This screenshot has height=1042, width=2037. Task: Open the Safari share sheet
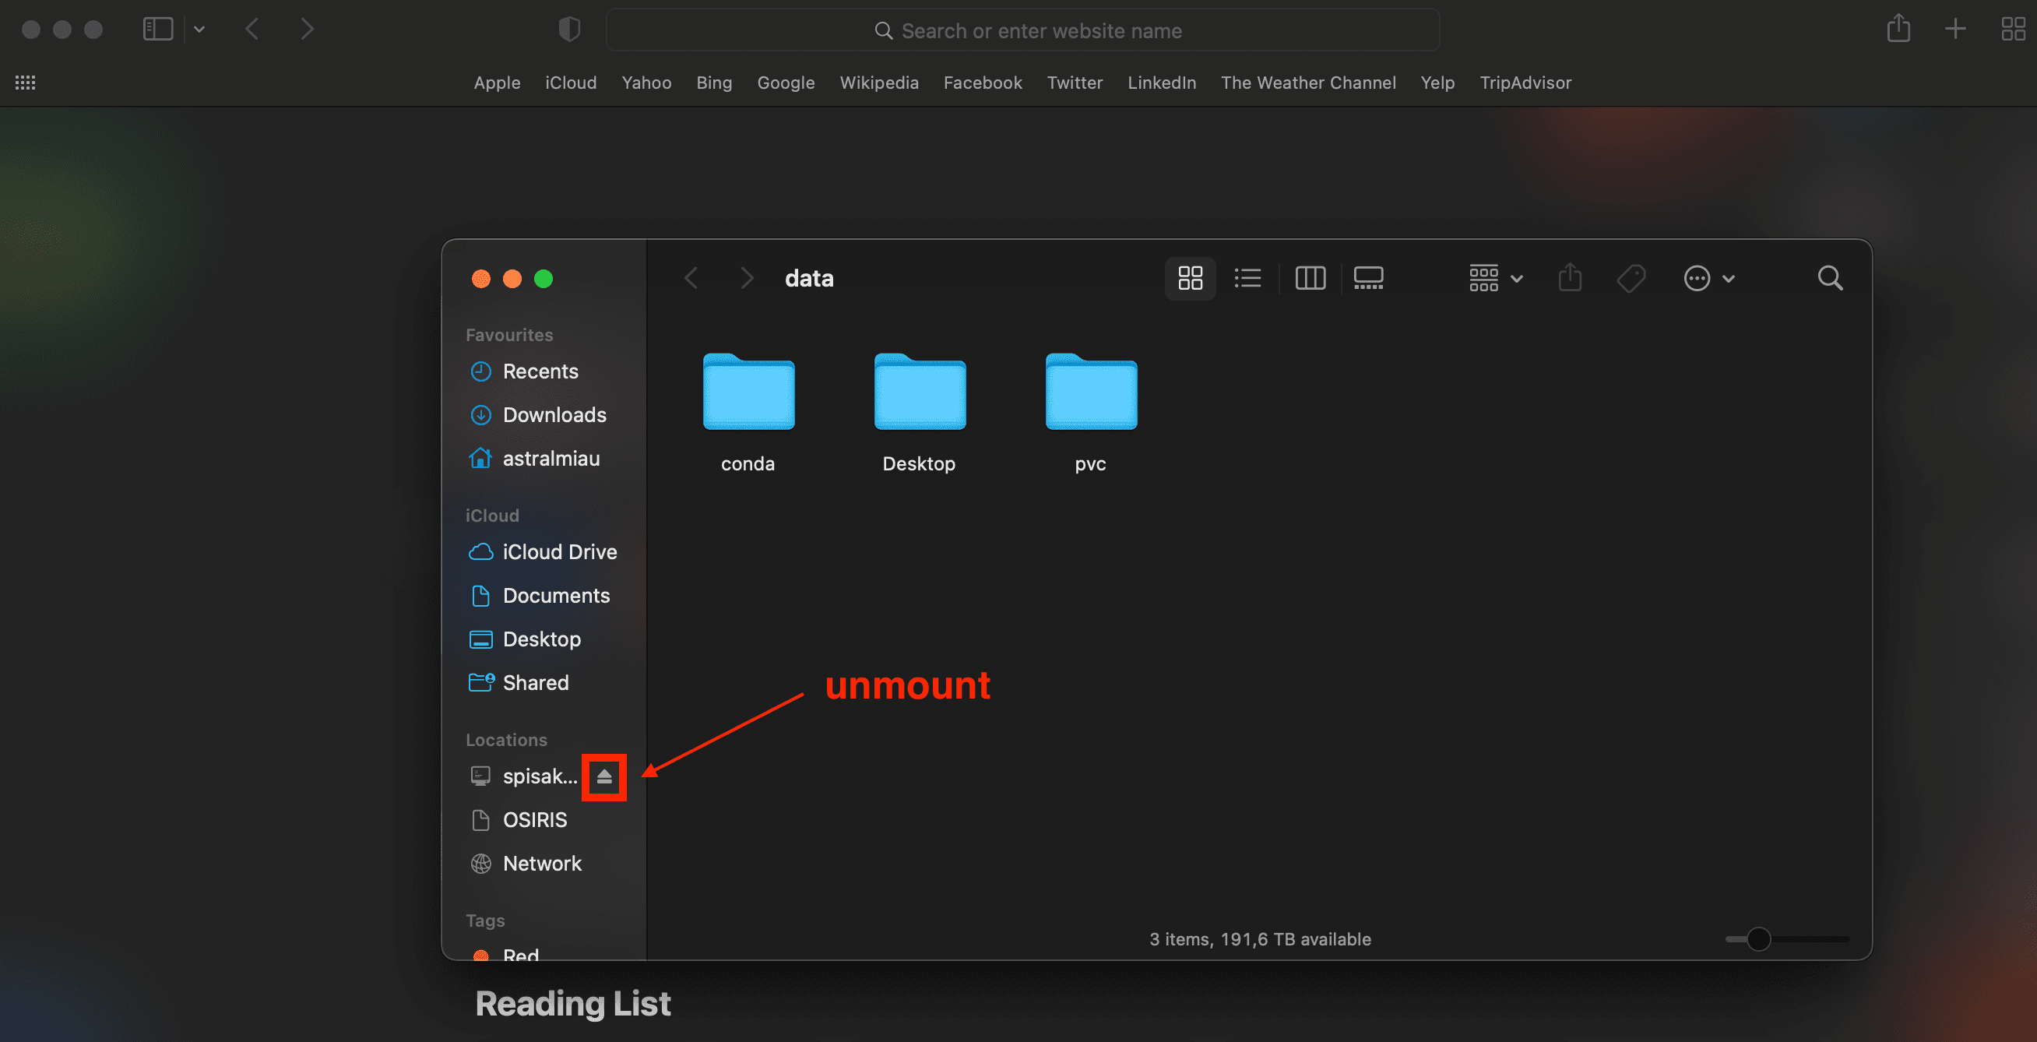tap(1898, 29)
